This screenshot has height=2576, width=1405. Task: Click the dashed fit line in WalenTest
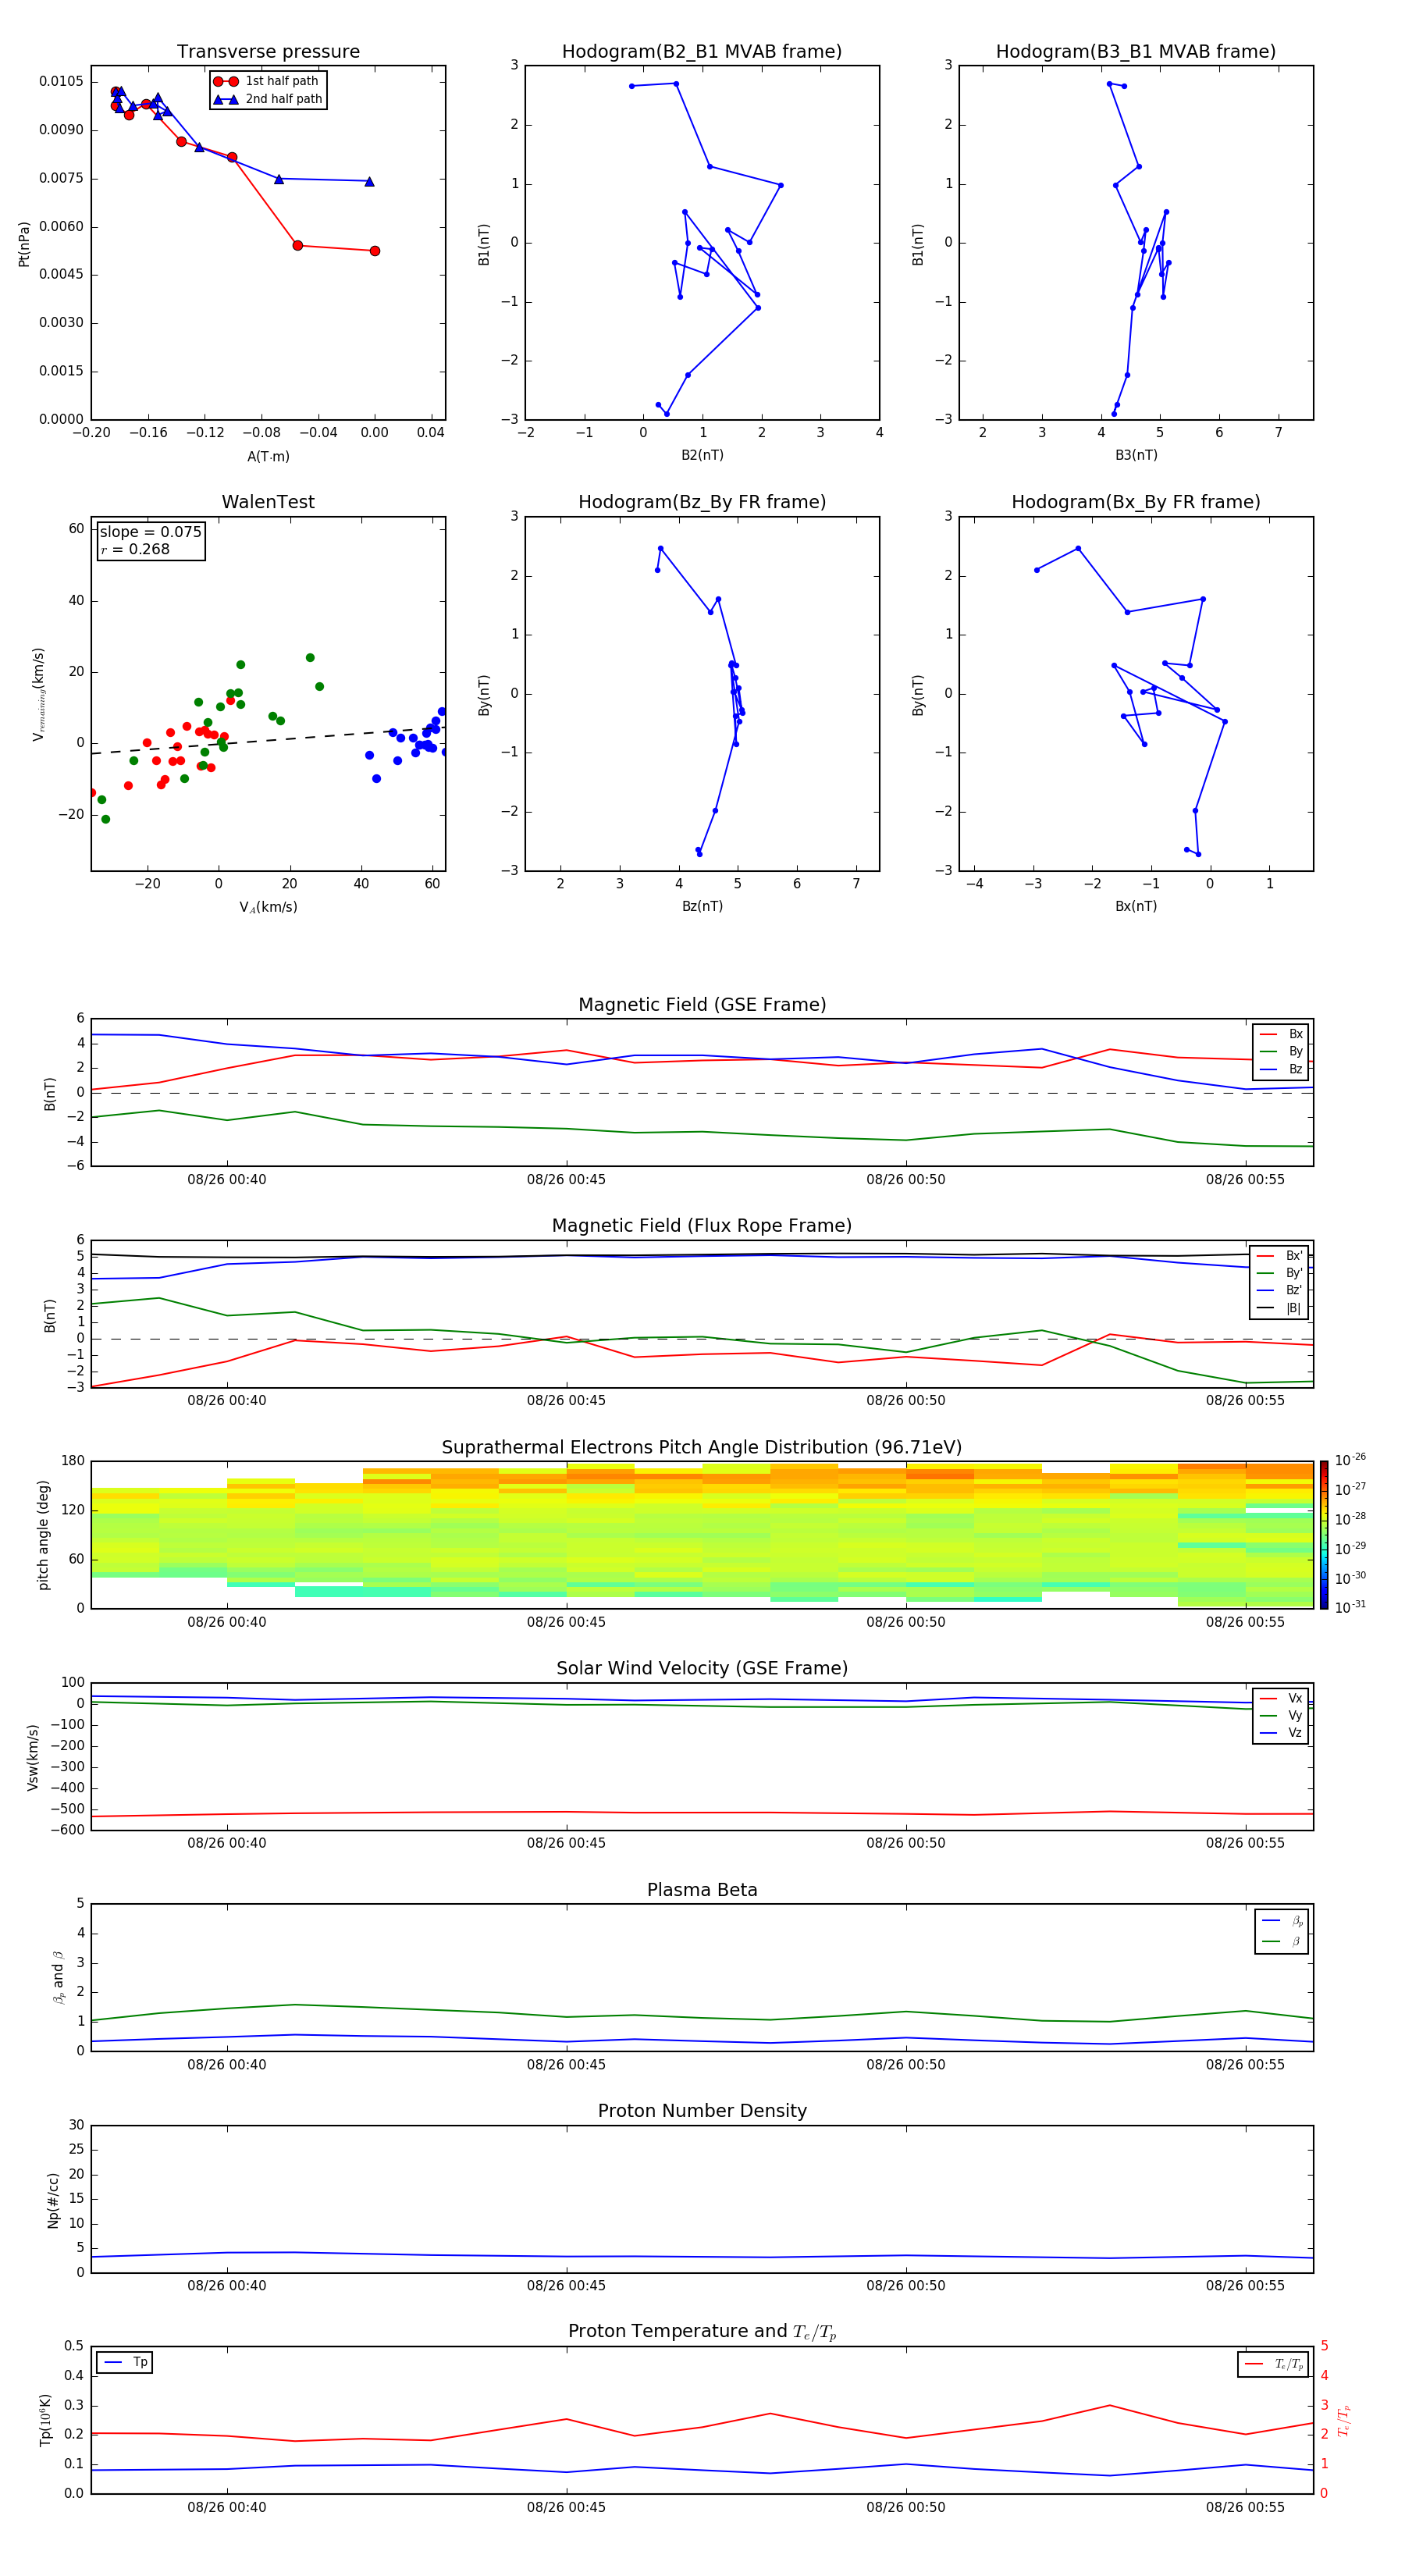(267, 741)
